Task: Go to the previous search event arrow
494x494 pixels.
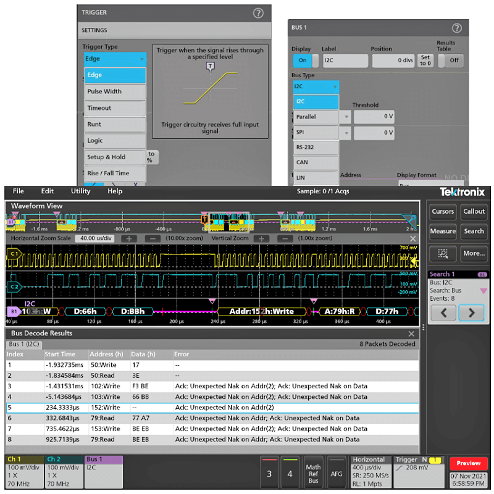Action: tap(443, 312)
